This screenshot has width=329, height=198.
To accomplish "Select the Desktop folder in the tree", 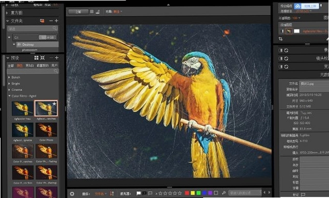I will [x=37, y=44].
